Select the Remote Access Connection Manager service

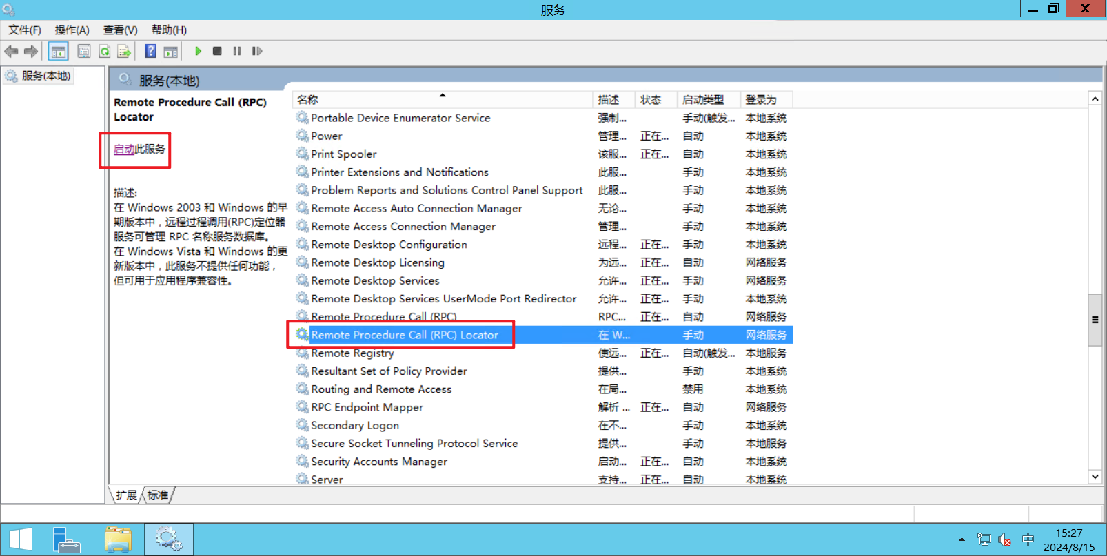tap(543, 226)
